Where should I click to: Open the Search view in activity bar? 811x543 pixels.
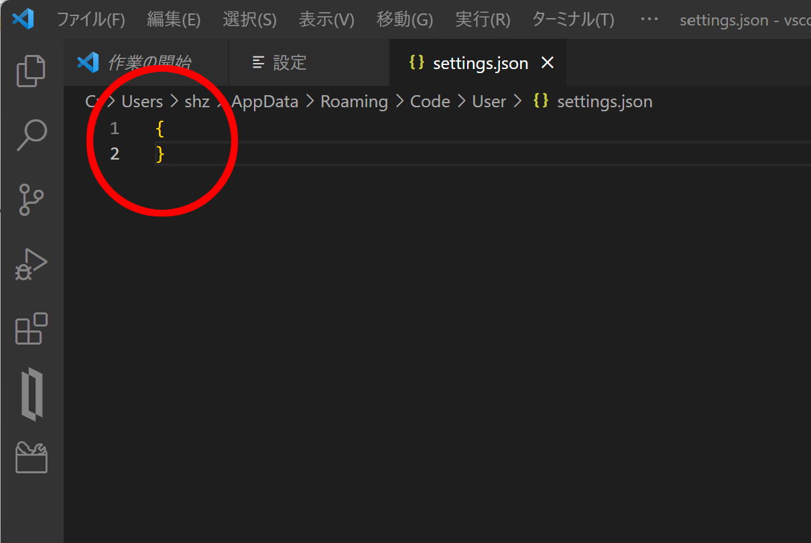pos(31,135)
